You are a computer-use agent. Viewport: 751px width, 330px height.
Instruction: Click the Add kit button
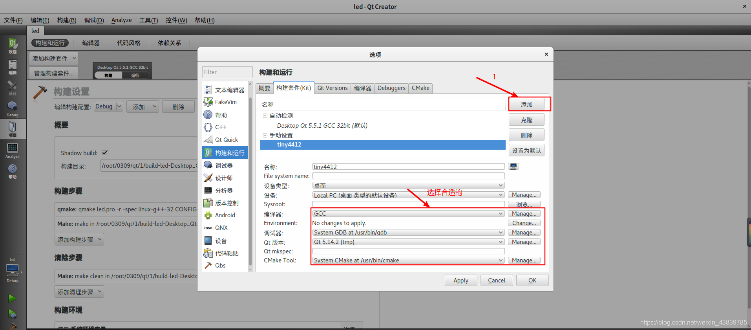526,104
